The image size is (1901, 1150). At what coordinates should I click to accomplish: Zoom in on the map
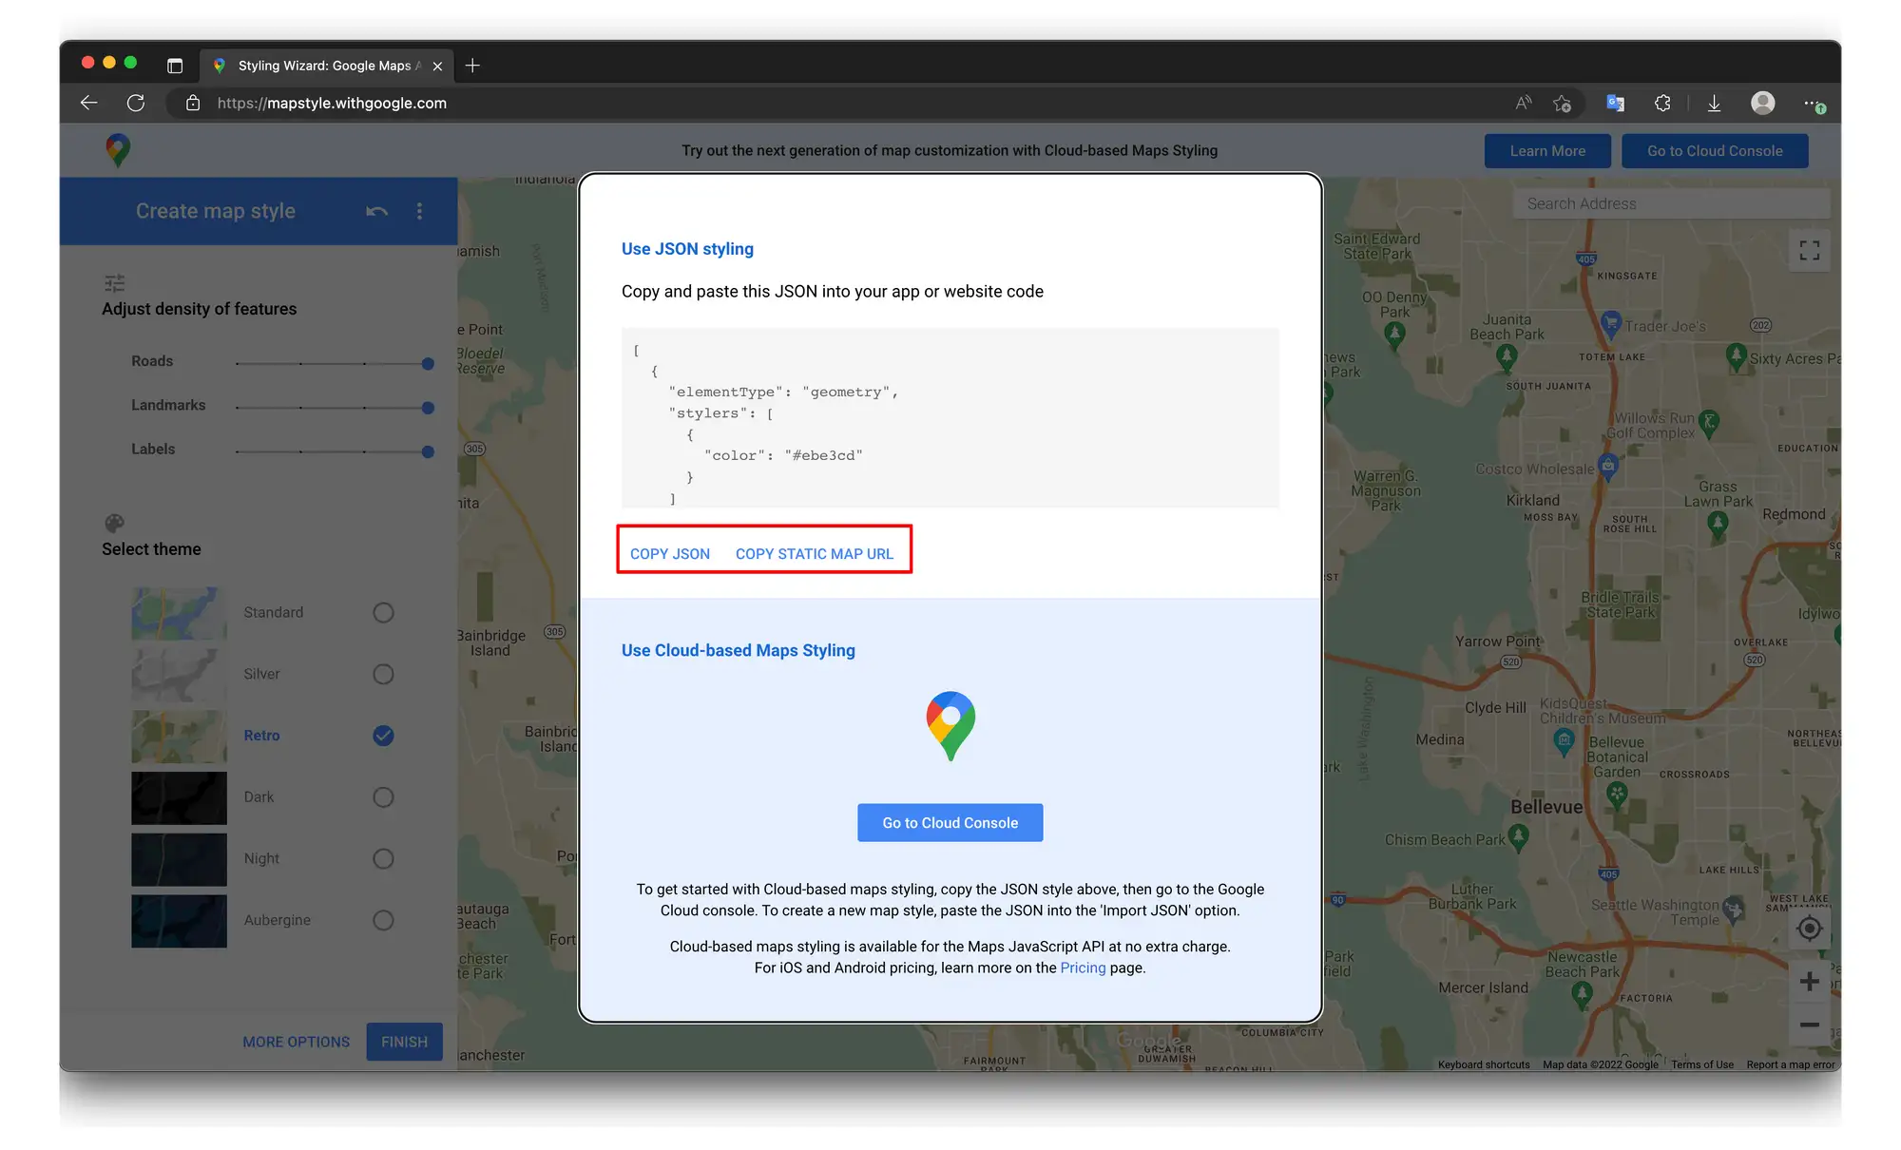[1809, 981]
